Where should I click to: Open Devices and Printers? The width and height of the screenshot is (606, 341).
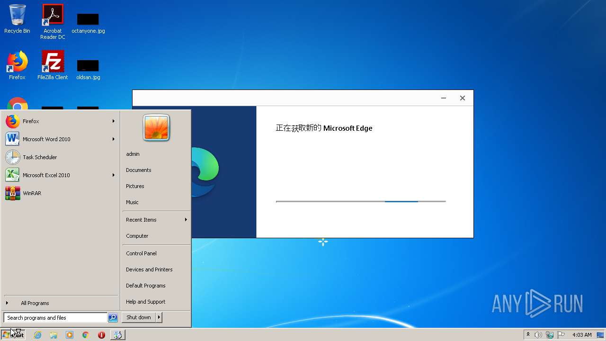(156, 269)
